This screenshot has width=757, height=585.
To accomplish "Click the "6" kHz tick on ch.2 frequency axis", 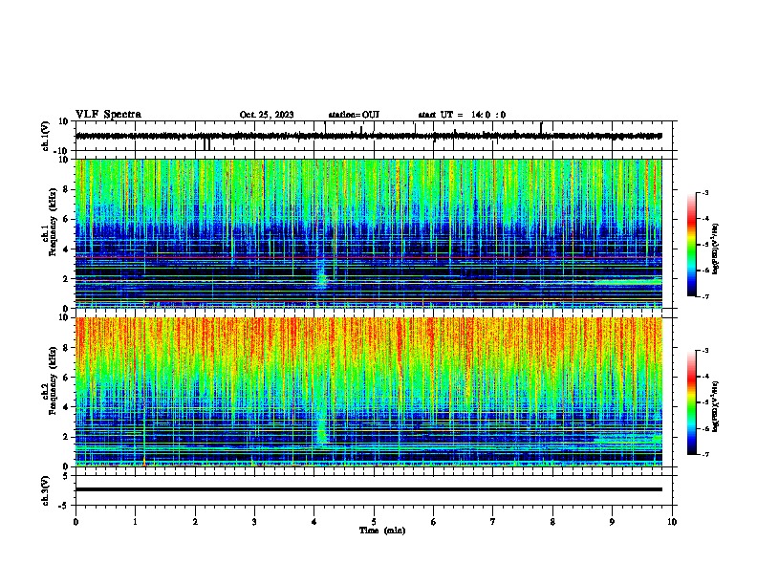I will click(x=66, y=378).
